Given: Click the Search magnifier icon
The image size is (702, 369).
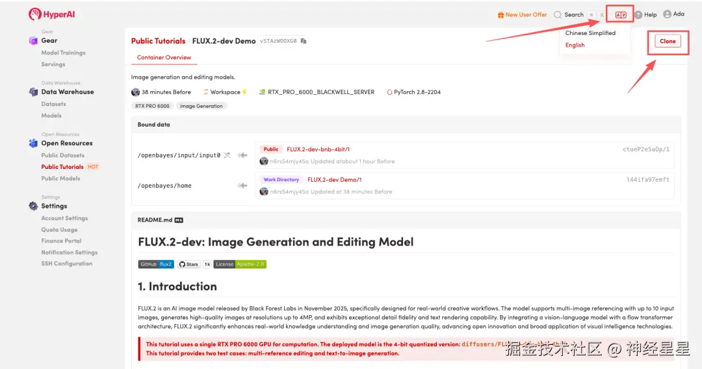Looking at the screenshot, I should point(558,15).
